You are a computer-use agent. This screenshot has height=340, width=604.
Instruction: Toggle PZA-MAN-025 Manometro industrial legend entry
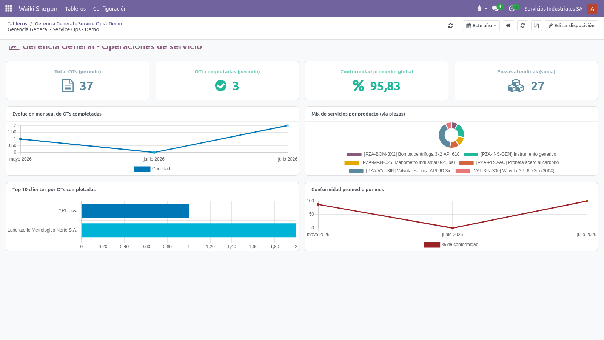pyautogui.click(x=400, y=162)
